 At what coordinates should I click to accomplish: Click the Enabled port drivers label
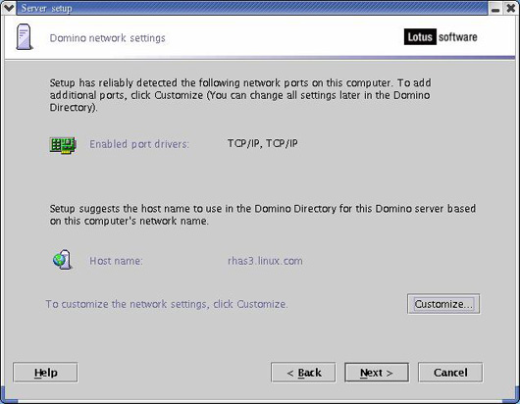coord(139,144)
